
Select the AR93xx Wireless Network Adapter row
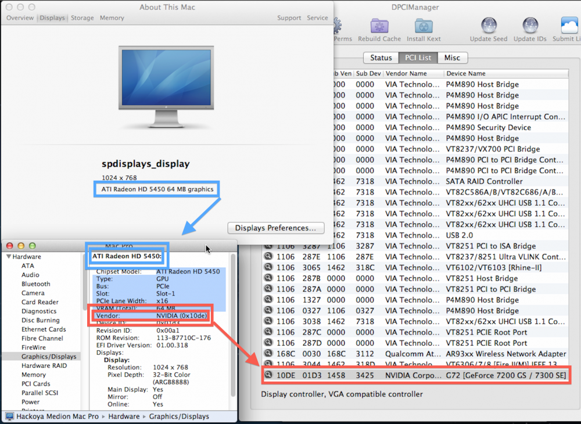tap(415, 354)
